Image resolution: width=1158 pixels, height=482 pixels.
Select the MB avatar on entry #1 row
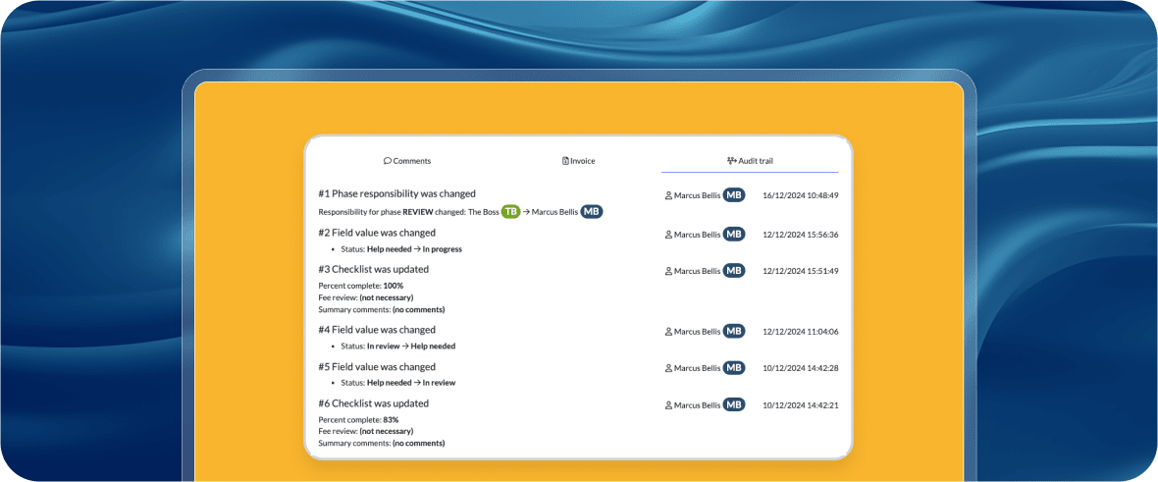pyautogui.click(x=734, y=195)
